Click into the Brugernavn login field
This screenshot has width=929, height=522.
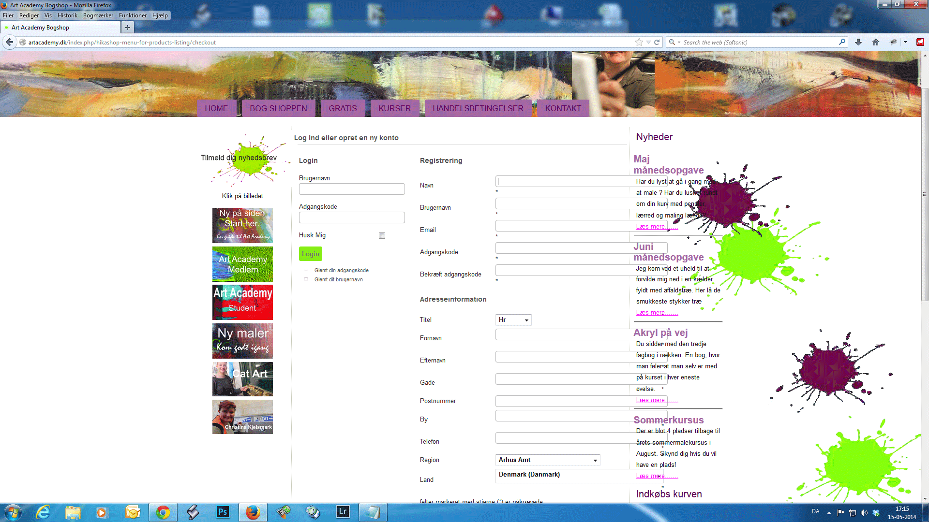tap(352, 189)
